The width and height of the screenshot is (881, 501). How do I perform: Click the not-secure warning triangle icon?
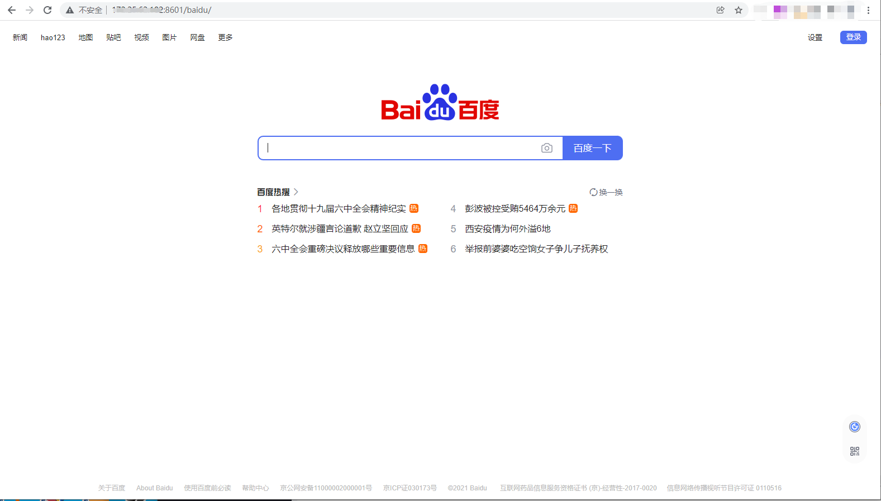[x=70, y=10]
